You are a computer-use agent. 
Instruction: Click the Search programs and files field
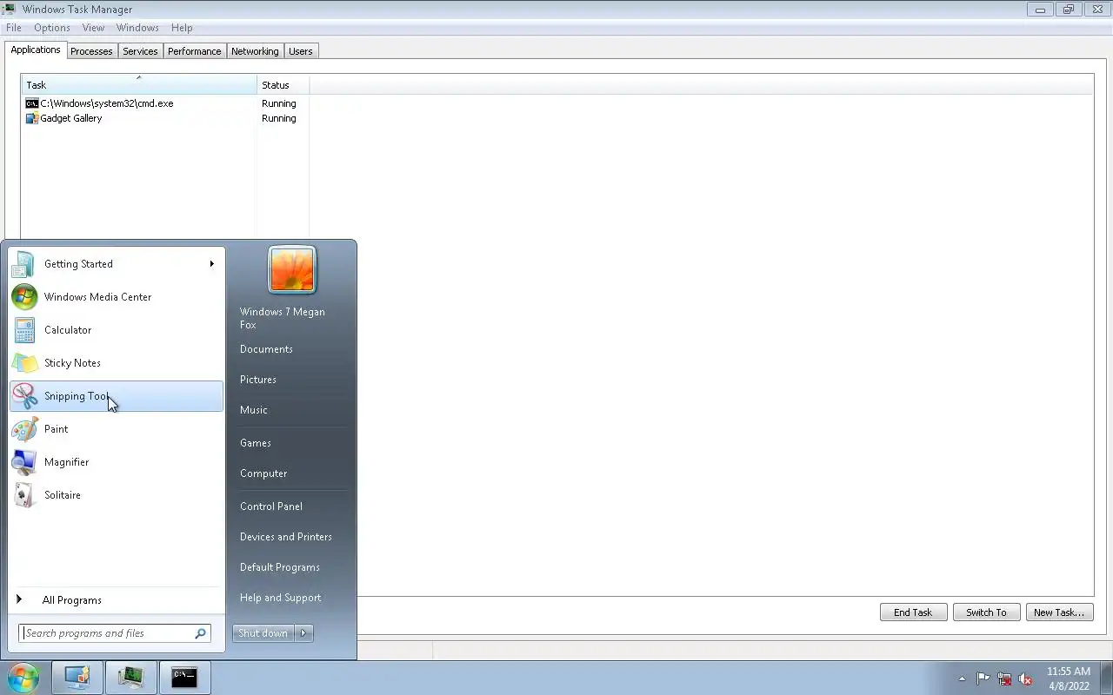pyautogui.click(x=115, y=633)
